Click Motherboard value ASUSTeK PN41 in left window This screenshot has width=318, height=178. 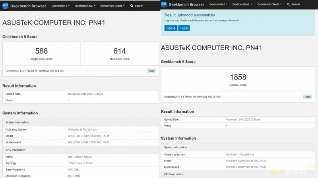coord(89,142)
